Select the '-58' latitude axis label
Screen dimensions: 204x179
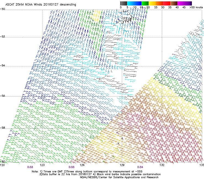[x=2, y=128]
